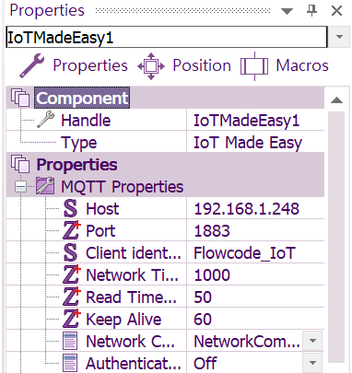
Task: Open the Authentication Off dropdown
Action: [x=312, y=363]
